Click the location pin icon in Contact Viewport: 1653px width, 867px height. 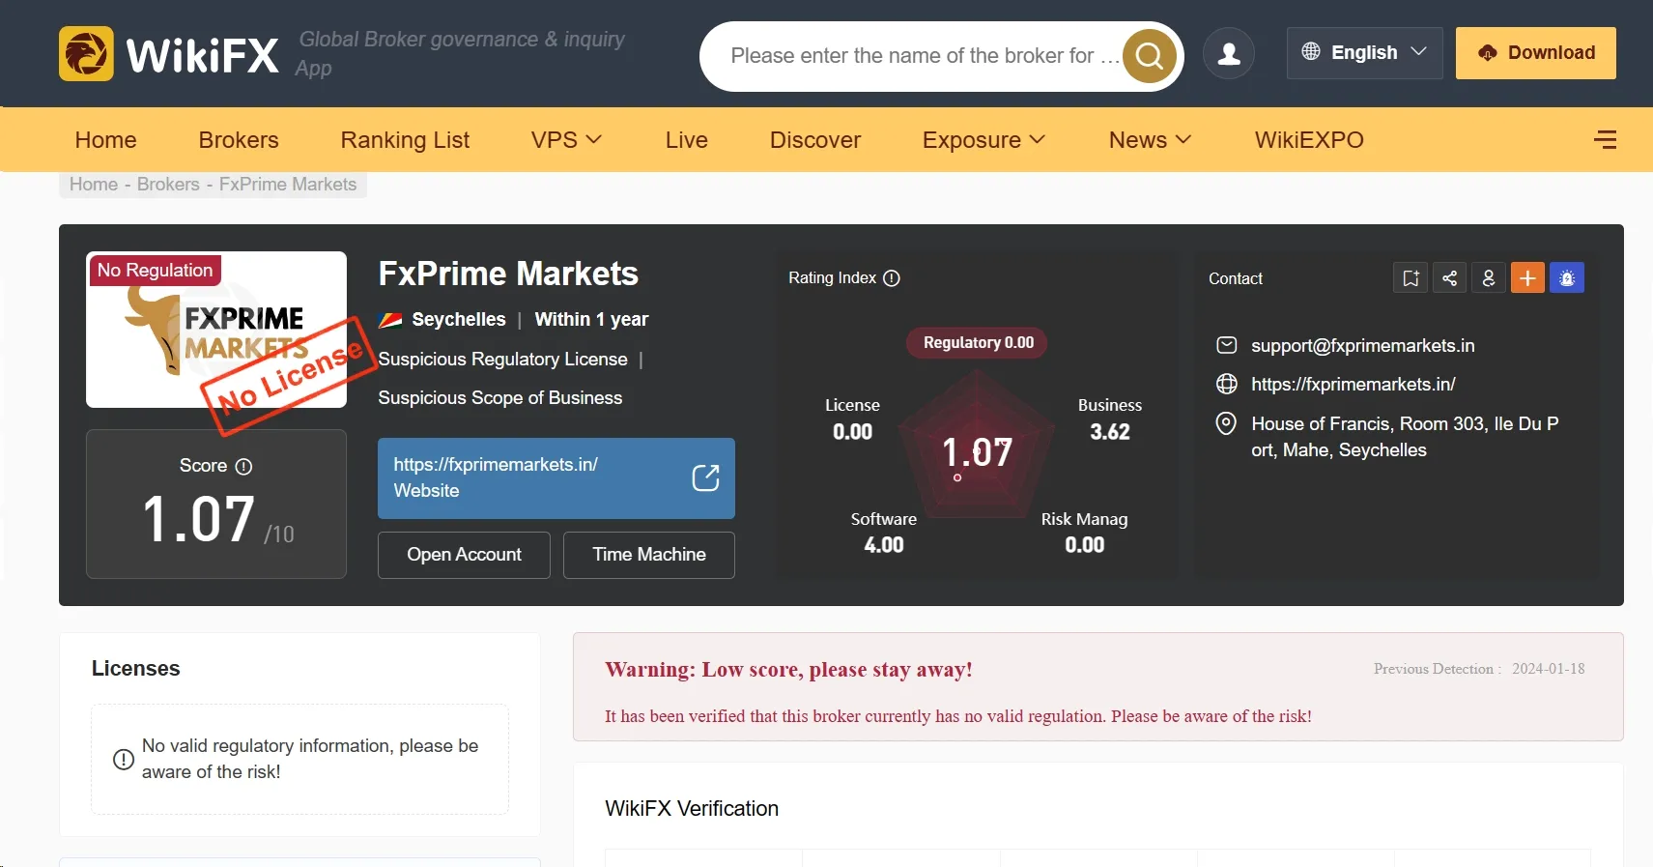1226,423
